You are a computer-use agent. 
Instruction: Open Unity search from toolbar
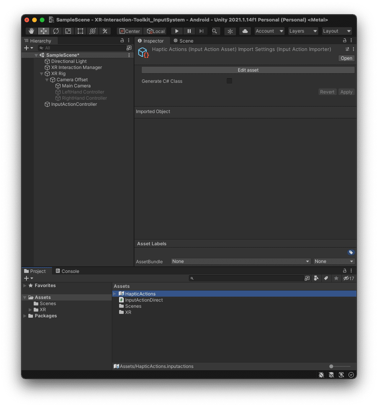[x=214, y=31]
